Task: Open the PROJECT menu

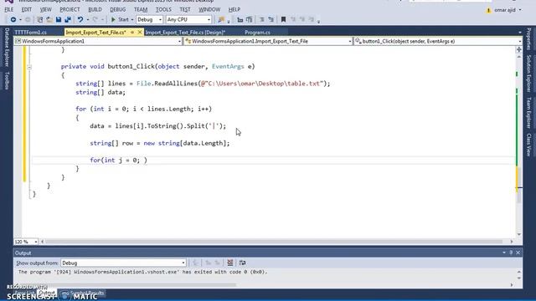Action: [x=70, y=9]
